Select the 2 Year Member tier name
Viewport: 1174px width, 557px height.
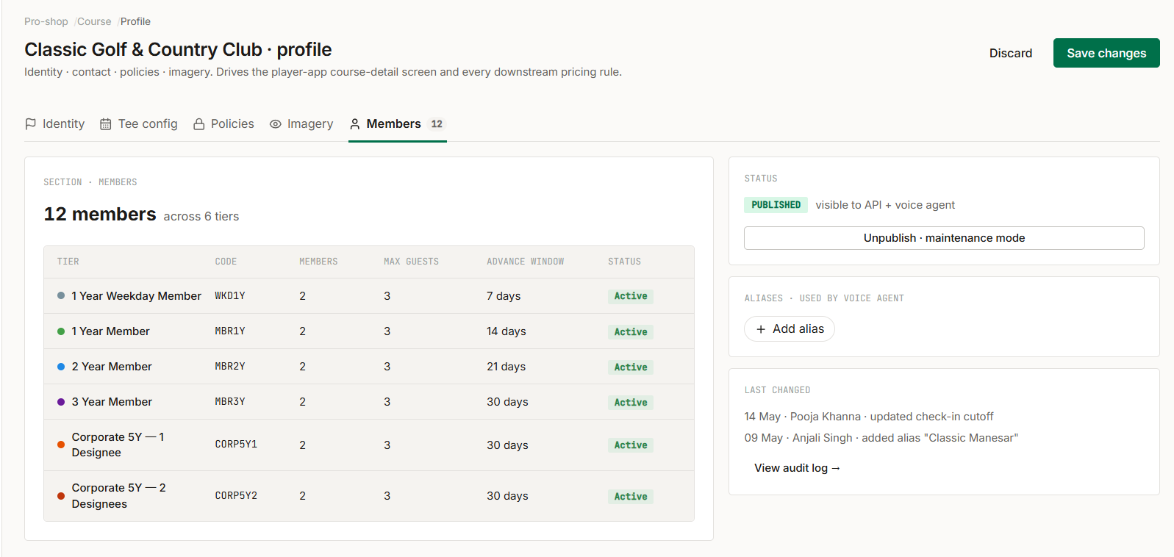112,367
